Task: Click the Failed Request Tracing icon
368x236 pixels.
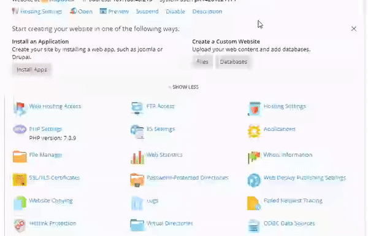Action: [254, 203]
